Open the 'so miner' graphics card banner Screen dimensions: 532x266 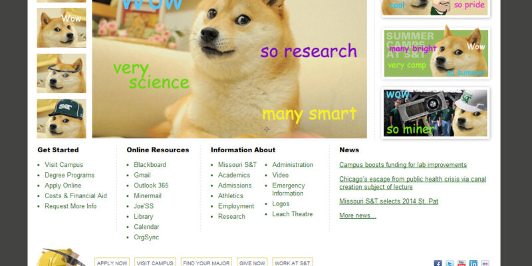point(436,113)
